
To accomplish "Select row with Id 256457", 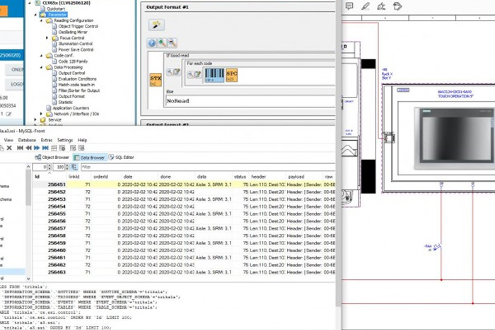I will coord(184,228).
